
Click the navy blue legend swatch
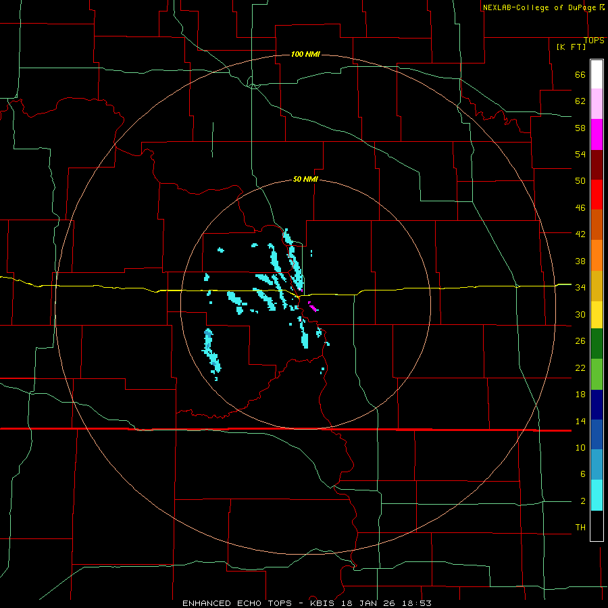pos(597,405)
